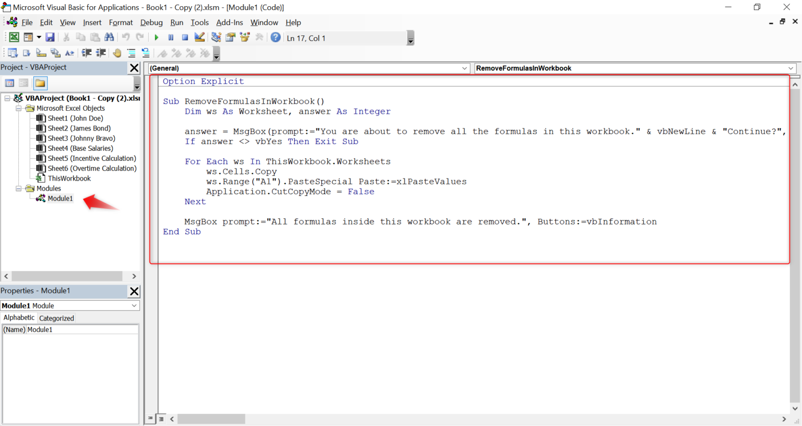Click the code window horizontal scrollbar thumb
Screen dimensions: 802x426
coord(211,419)
